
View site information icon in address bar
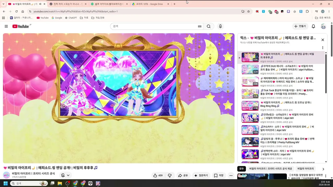pyautogui.click(x=30, y=11)
